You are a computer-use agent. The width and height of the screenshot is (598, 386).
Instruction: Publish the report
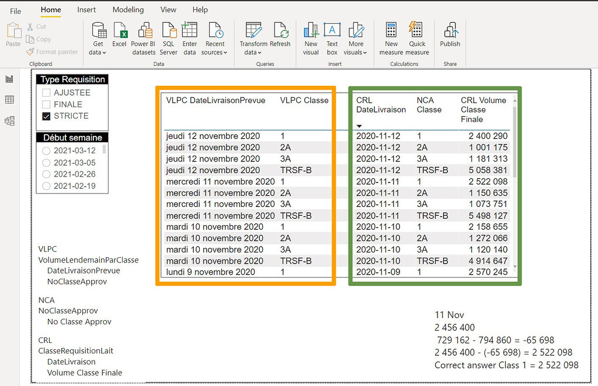click(x=450, y=37)
